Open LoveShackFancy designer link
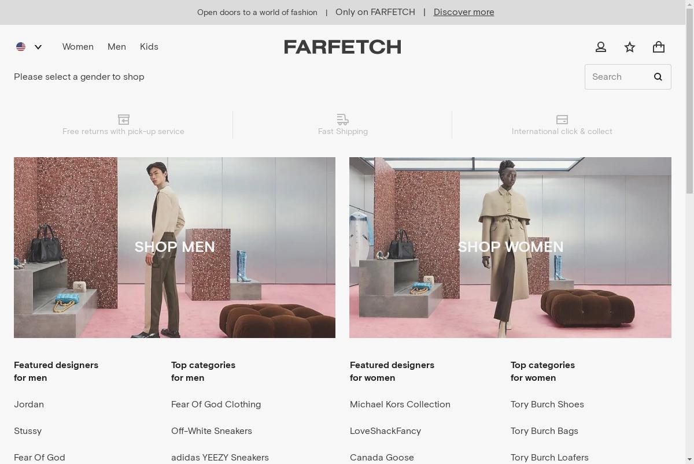The height and width of the screenshot is (464, 694). coord(385,431)
